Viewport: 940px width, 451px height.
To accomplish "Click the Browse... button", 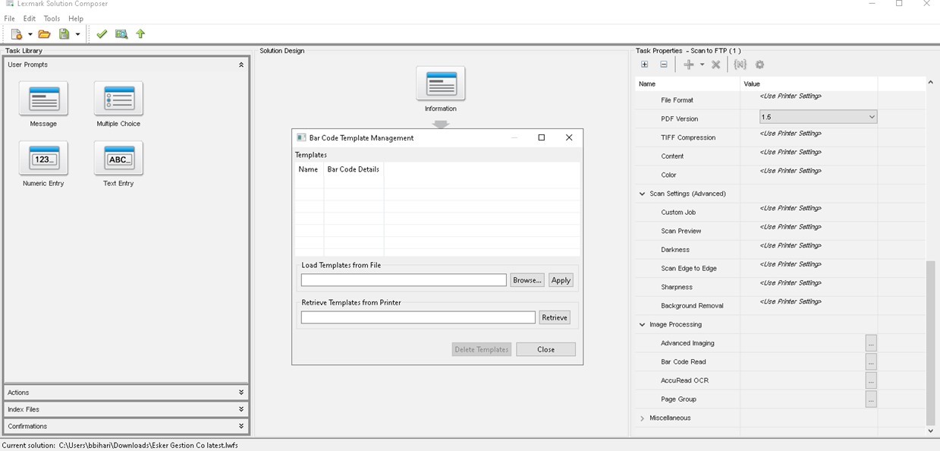I will point(527,280).
